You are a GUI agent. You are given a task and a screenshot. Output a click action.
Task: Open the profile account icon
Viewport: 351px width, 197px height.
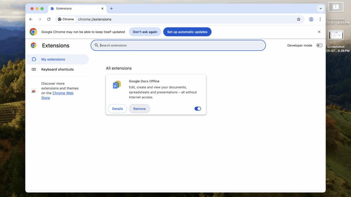(x=311, y=19)
